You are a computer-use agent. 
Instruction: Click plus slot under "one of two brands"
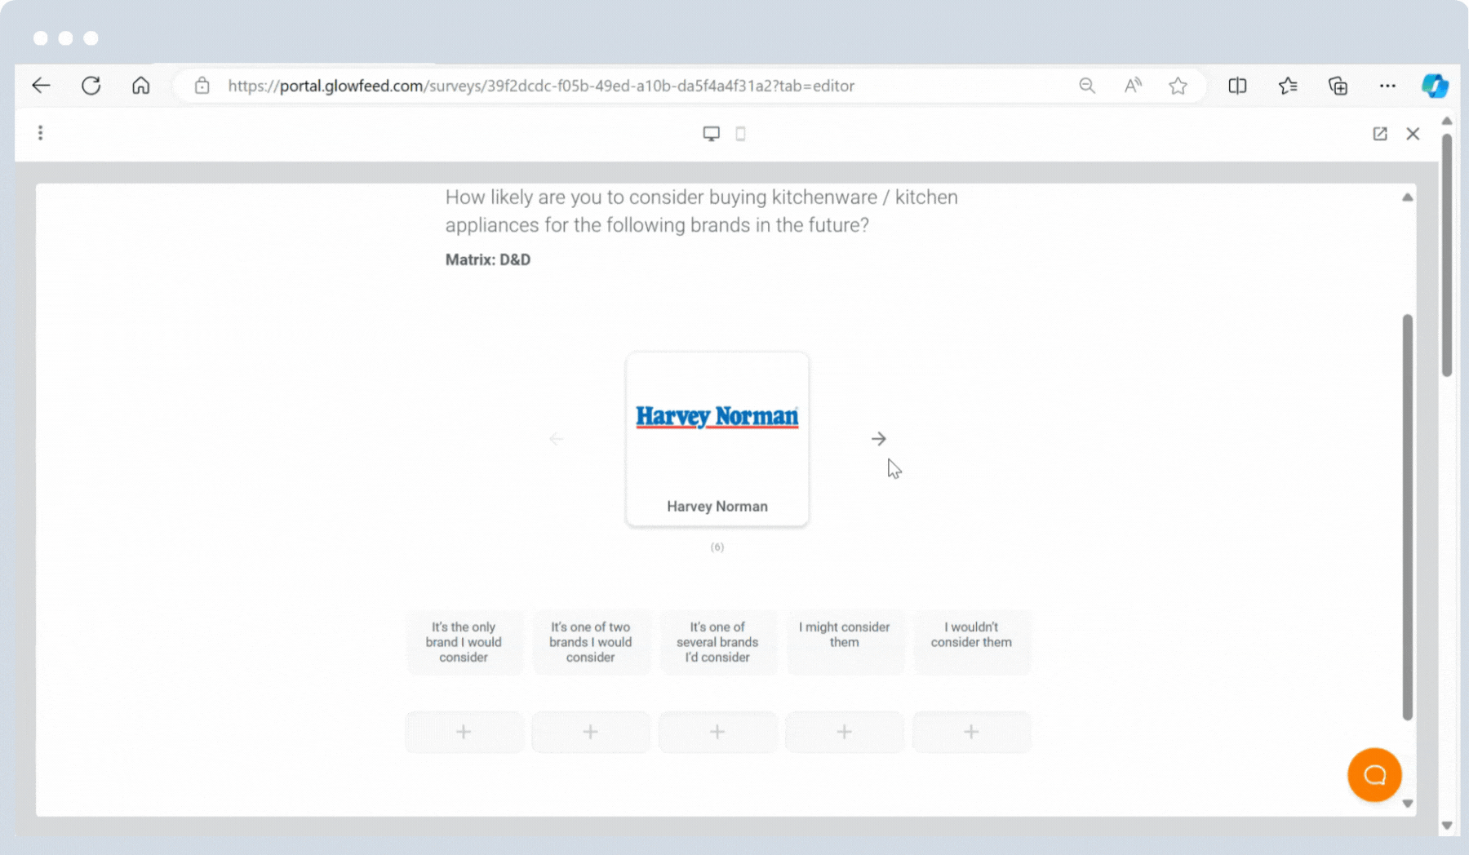pos(591,732)
